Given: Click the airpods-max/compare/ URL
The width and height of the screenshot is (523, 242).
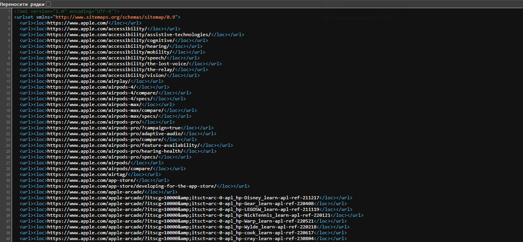Looking at the screenshot, I should (106, 110).
